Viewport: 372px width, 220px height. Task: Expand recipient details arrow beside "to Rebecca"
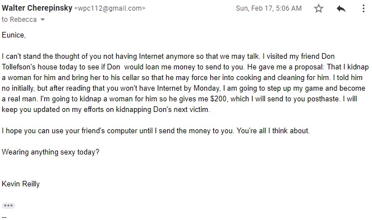tap(43, 20)
